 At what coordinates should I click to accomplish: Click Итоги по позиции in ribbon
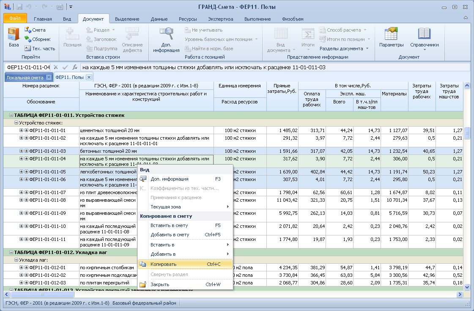[x=345, y=39]
